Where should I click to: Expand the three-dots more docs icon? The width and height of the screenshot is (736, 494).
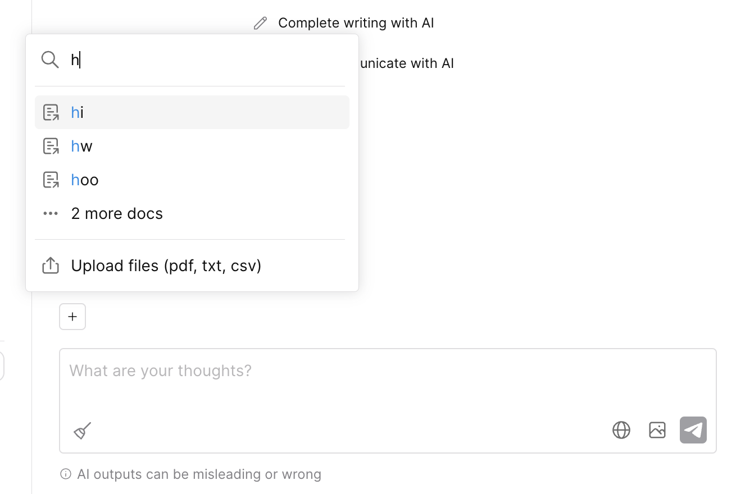[x=51, y=214]
